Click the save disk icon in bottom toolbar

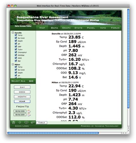pos(13,122)
